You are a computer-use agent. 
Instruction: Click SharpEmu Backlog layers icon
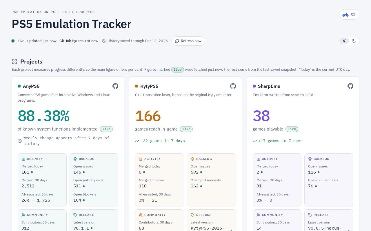click(310, 159)
